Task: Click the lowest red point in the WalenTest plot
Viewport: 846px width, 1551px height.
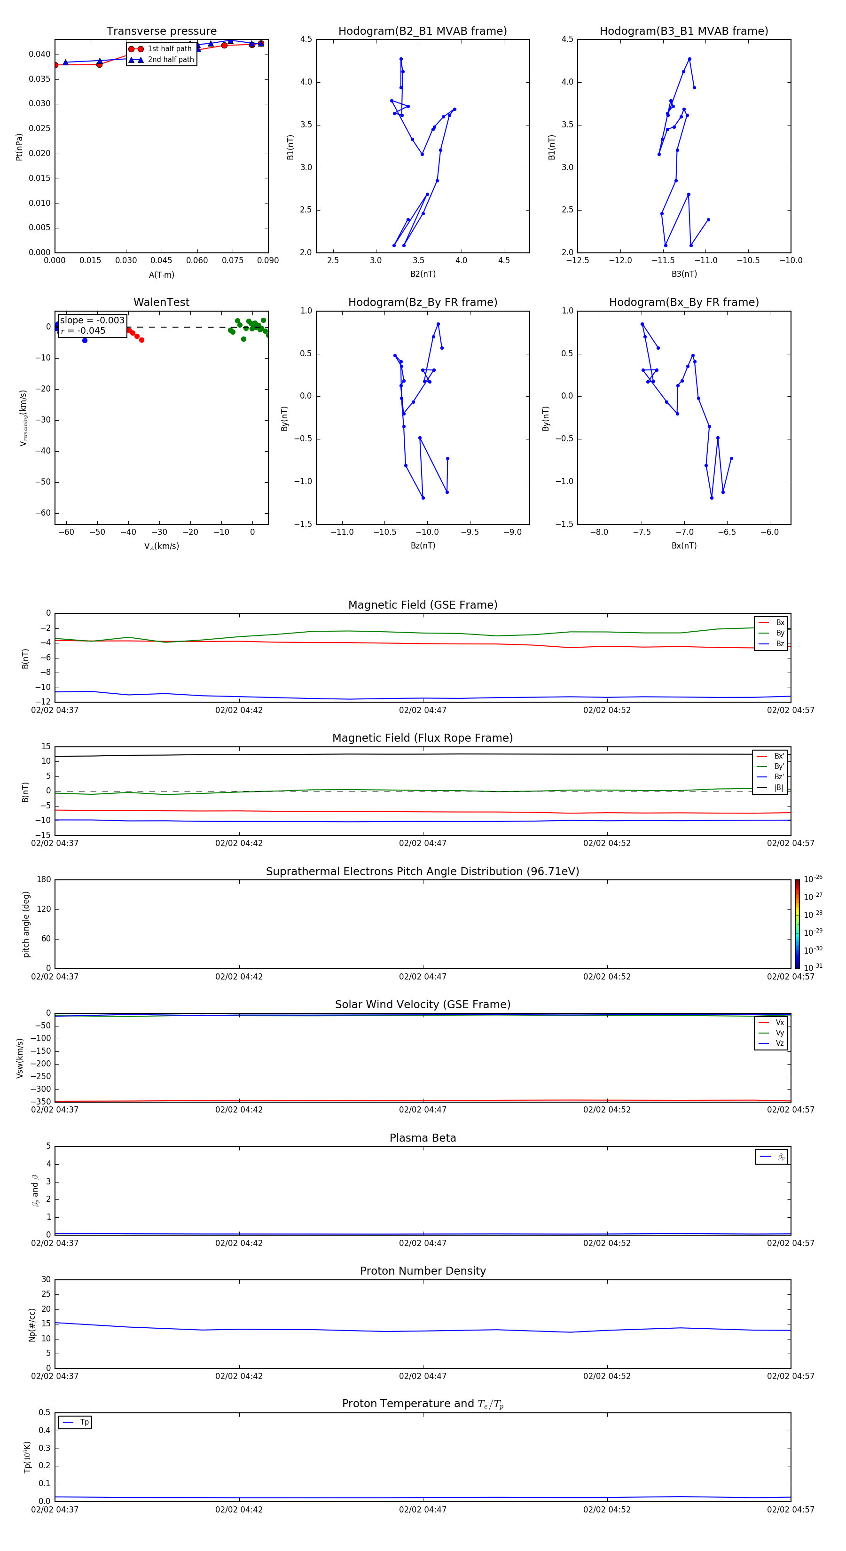Action: click(x=141, y=340)
